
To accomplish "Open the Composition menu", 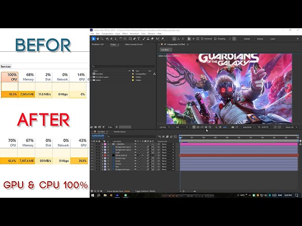I will [x=108, y=34].
